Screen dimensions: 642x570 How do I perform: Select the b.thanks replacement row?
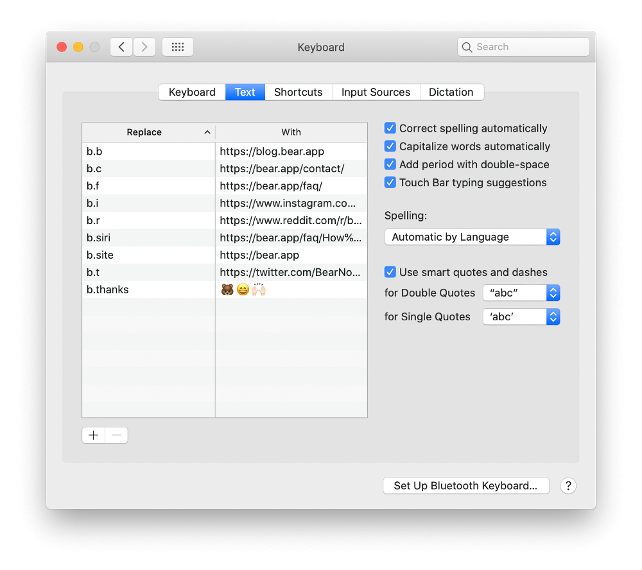click(x=148, y=289)
